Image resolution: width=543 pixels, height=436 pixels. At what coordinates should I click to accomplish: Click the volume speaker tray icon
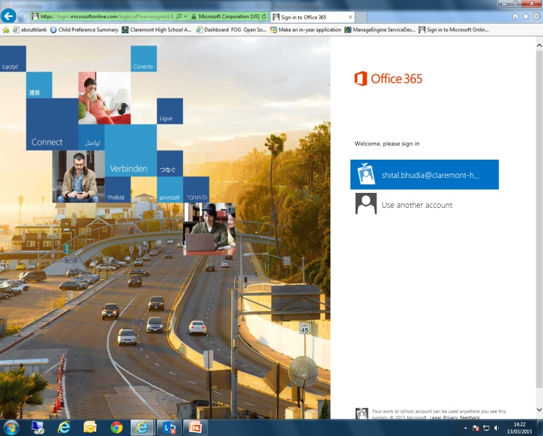tap(497, 428)
